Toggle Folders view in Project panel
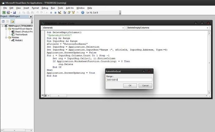 [12, 21]
